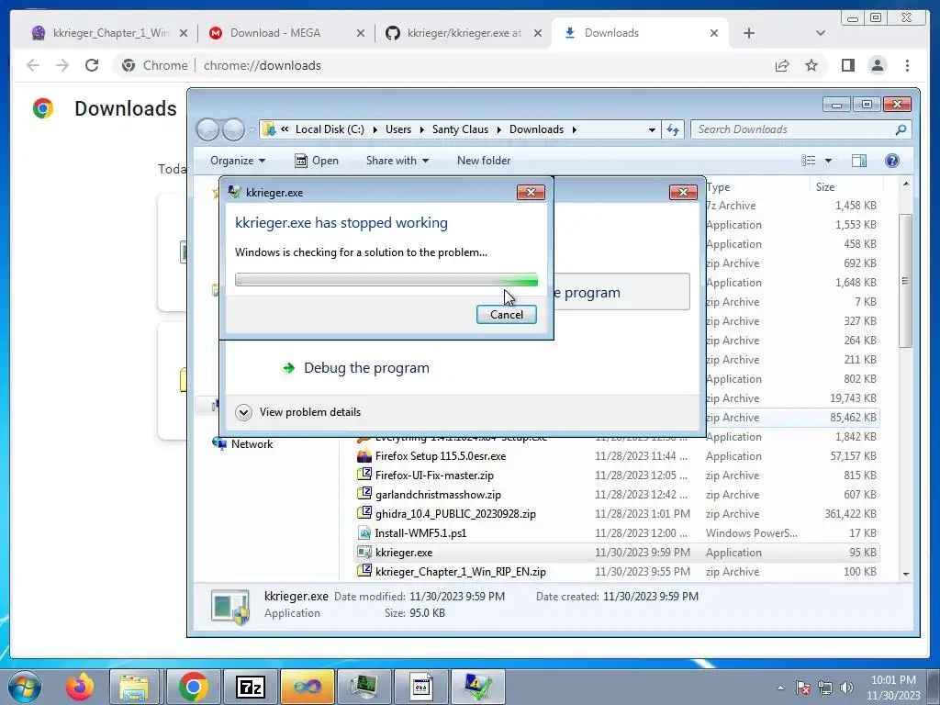940x705 pixels.
Task: Expand the arrow after Downloads breadcrumb
Action: (x=575, y=129)
